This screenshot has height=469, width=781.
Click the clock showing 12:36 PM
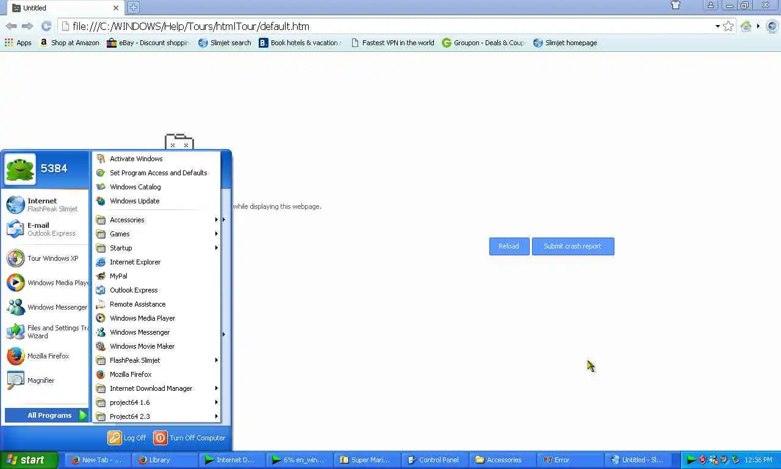pos(758,460)
